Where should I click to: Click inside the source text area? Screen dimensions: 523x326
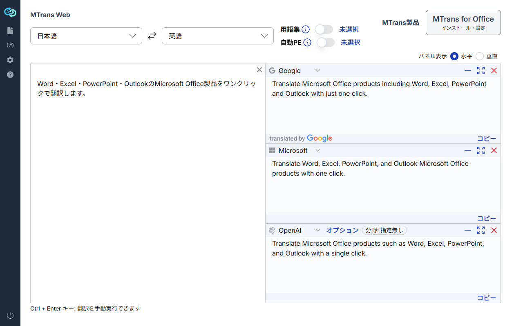tap(148, 183)
